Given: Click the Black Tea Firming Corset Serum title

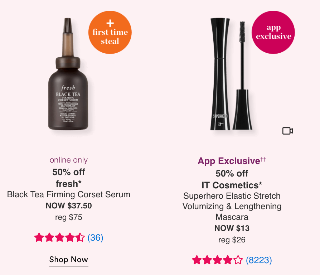Looking at the screenshot, I should pos(69,194).
